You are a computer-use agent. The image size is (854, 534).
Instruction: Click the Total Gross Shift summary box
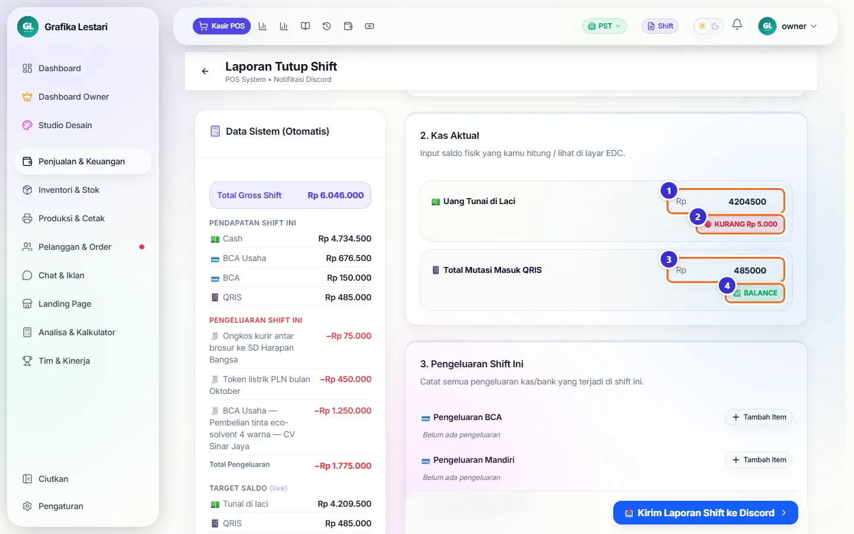click(x=290, y=195)
